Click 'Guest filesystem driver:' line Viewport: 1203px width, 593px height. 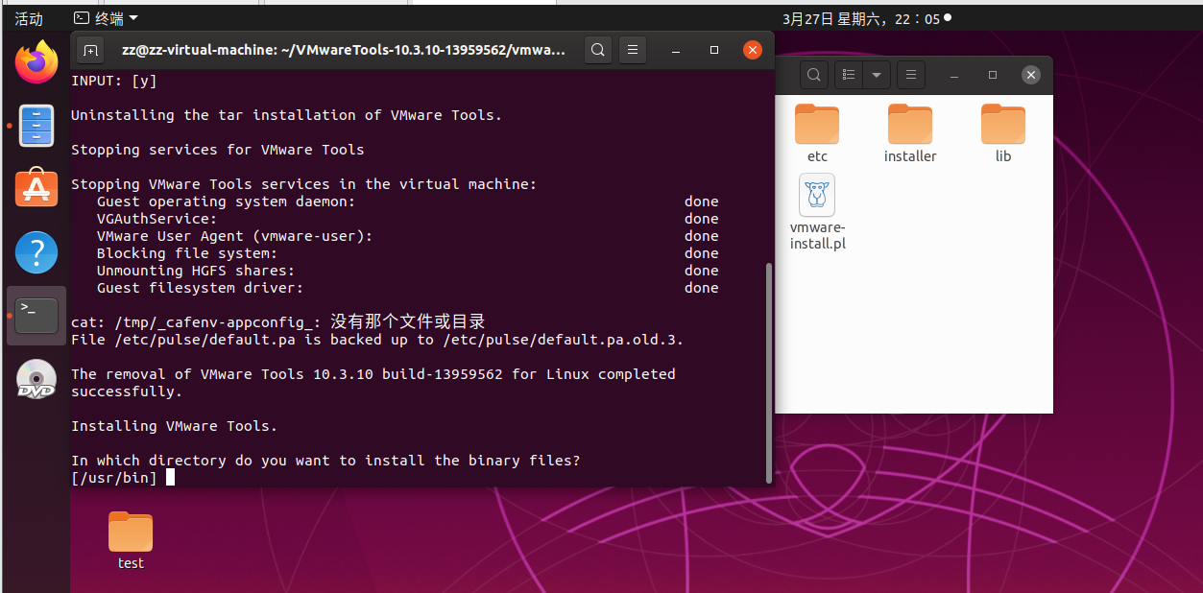click(x=200, y=288)
